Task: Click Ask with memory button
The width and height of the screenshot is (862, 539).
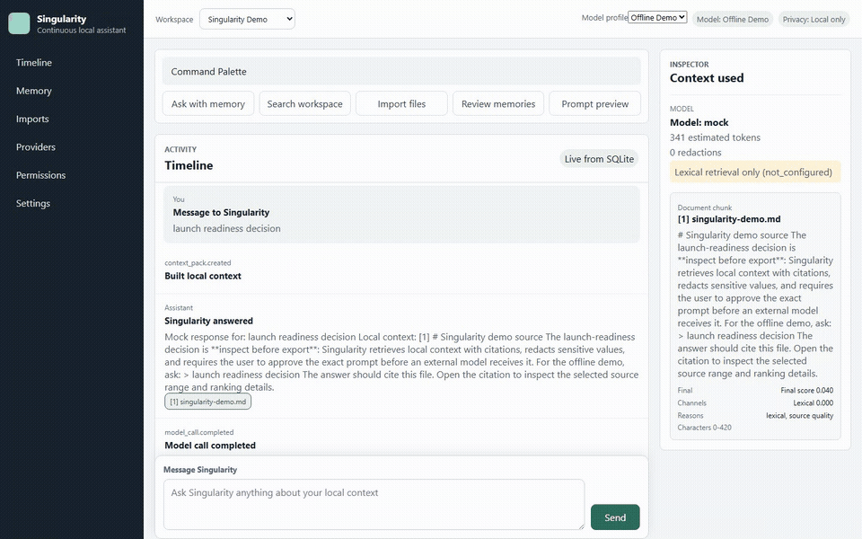Action: tap(207, 104)
